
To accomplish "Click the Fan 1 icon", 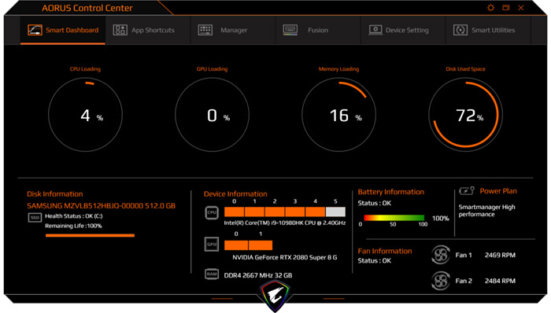I will point(441,255).
